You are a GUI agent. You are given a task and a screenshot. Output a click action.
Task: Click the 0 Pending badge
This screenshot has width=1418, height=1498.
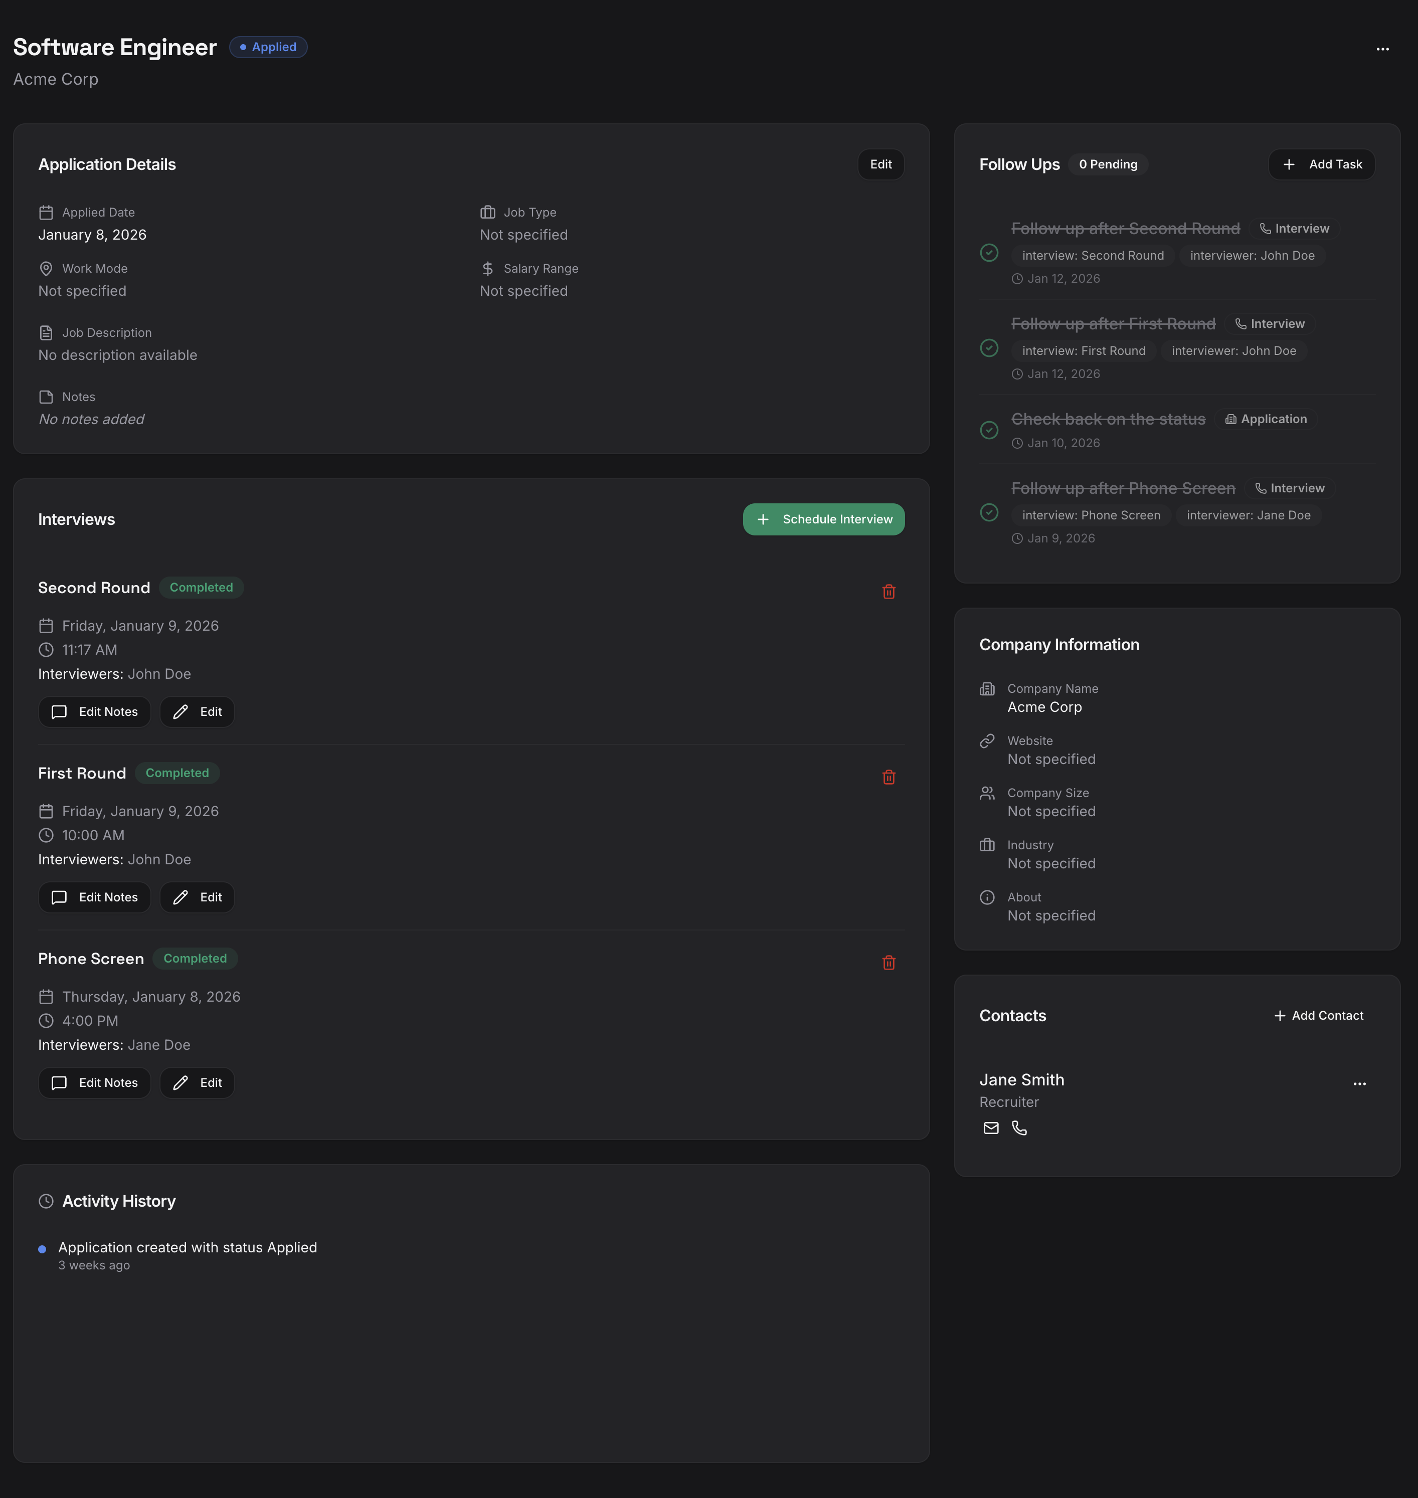(x=1108, y=164)
